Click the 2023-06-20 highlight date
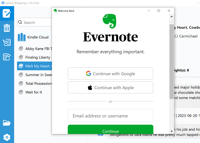 187,116
